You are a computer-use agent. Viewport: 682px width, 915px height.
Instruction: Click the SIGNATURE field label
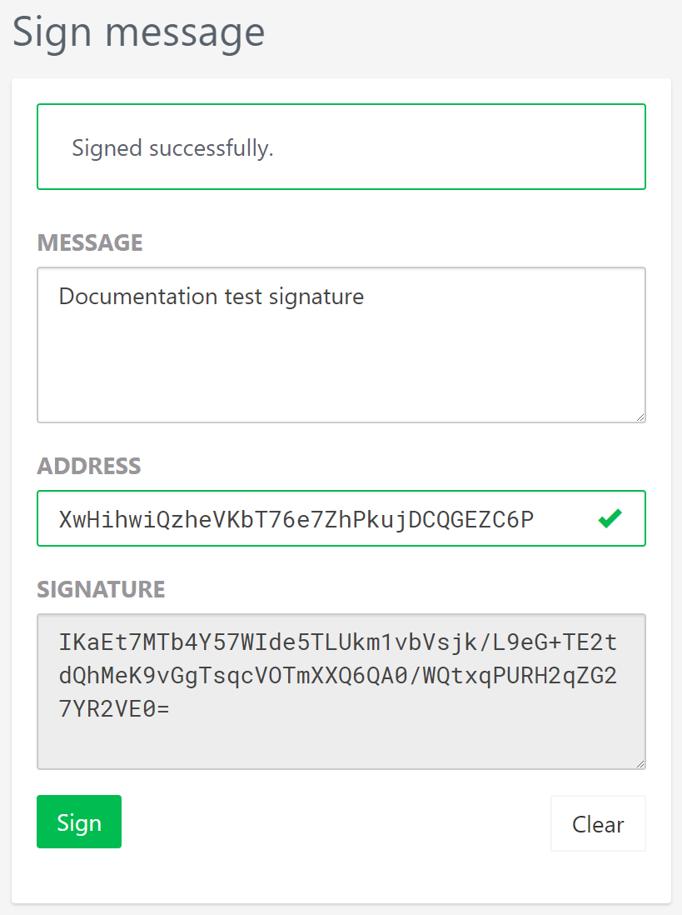click(x=101, y=589)
